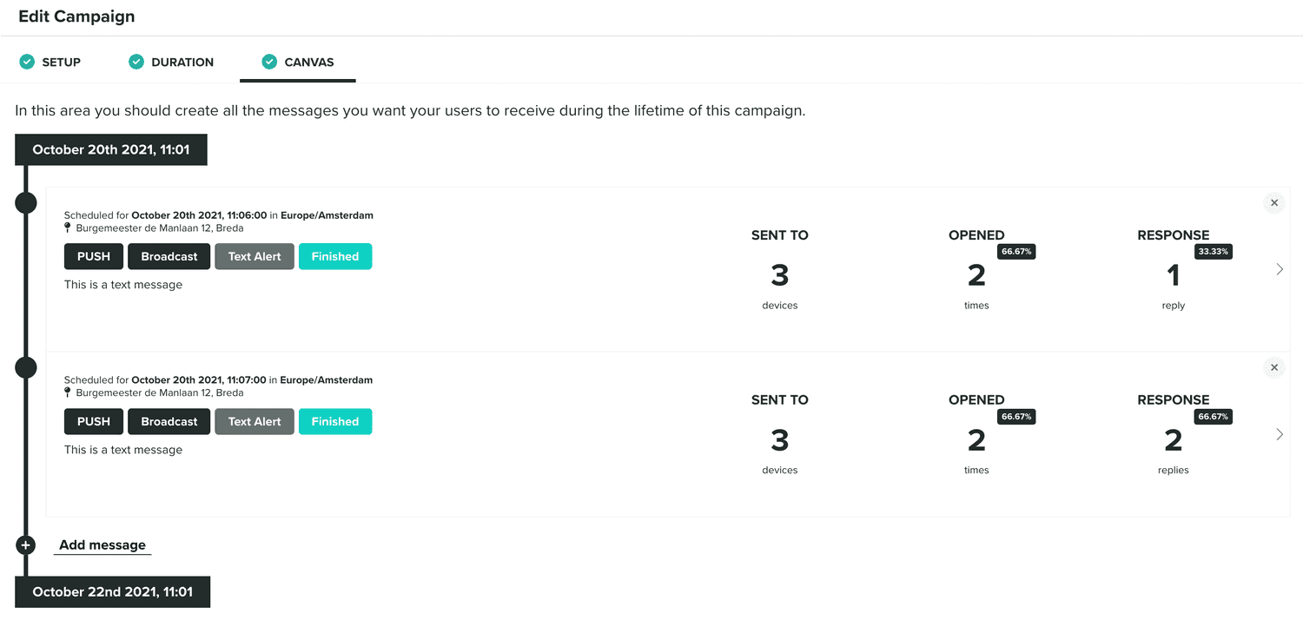Screen dimensions: 1303x620
Task: Click the October 22nd 2021 end date marker
Action: (x=112, y=591)
